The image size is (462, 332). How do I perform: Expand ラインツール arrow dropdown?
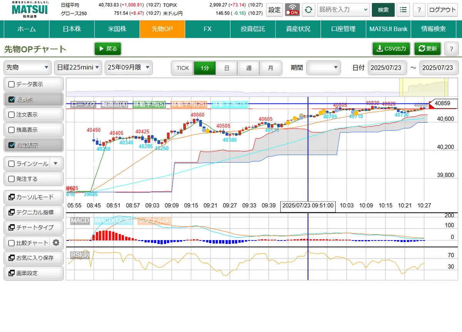[56, 163]
